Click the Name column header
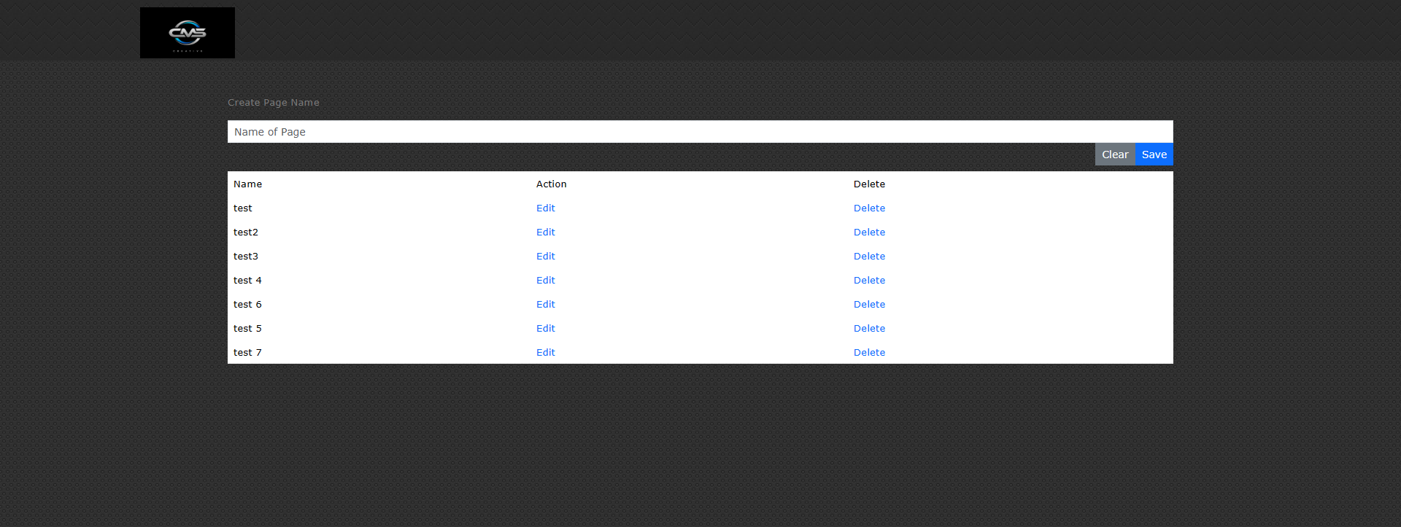The height and width of the screenshot is (527, 1401). tap(247, 184)
